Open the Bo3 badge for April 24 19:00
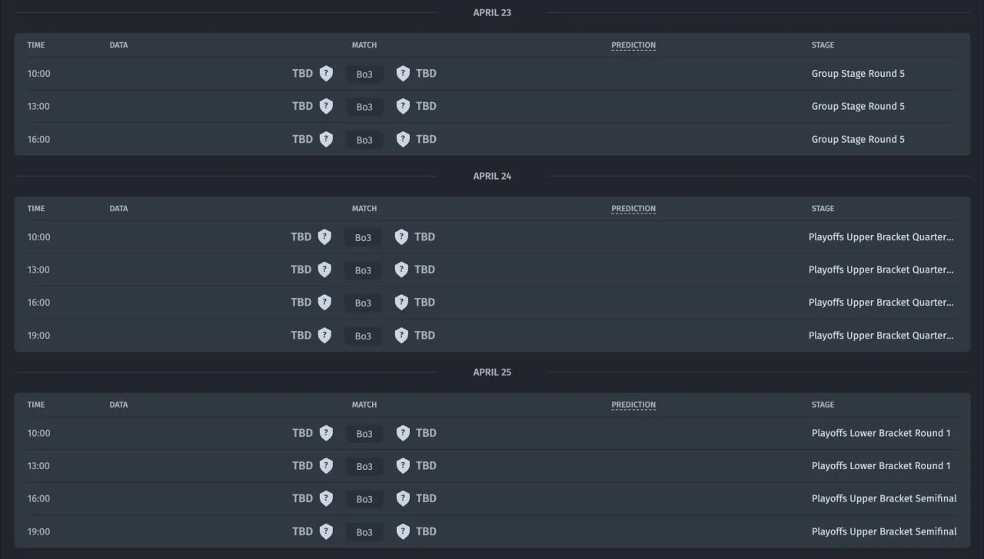This screenshot has height=559, width=984. click(x=363, y=336)
